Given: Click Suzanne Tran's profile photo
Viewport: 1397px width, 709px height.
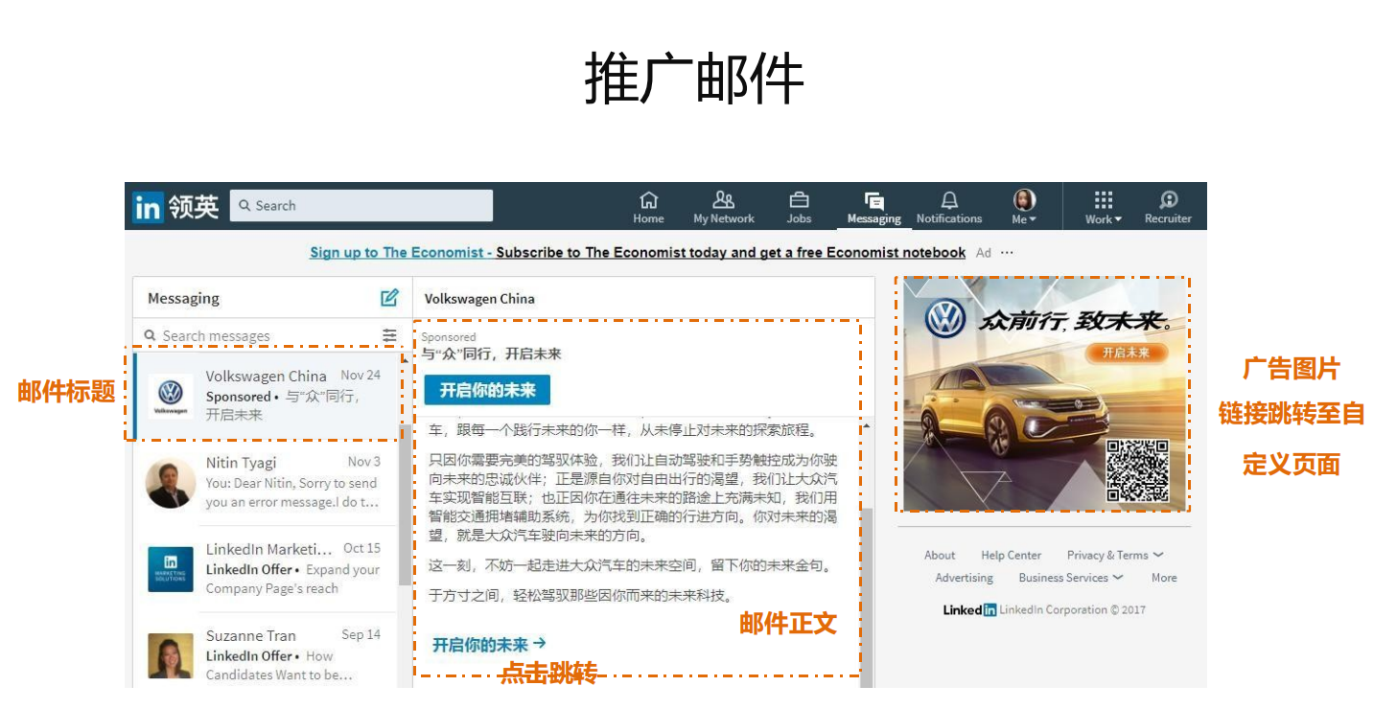Looking at the screenshot, I should pyautogui.click(x=171, y=655).
